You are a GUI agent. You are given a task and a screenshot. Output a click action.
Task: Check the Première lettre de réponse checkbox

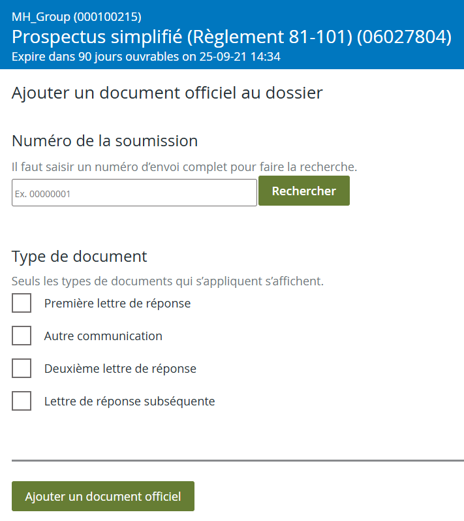point(22,303)
